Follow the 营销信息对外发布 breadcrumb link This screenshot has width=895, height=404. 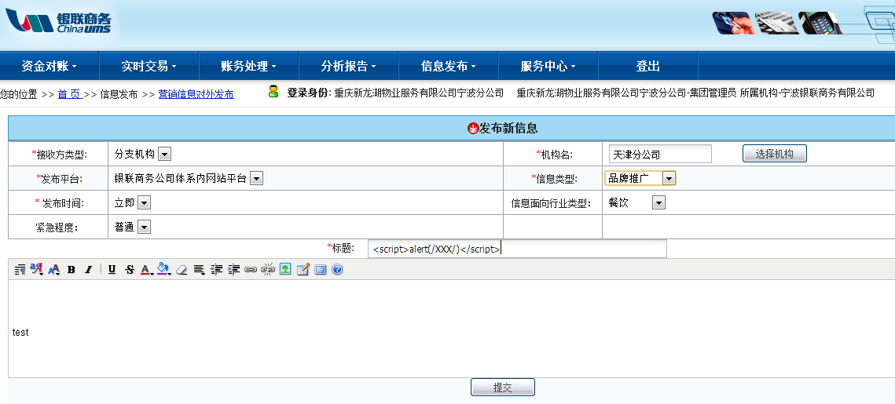pos(196,95)
